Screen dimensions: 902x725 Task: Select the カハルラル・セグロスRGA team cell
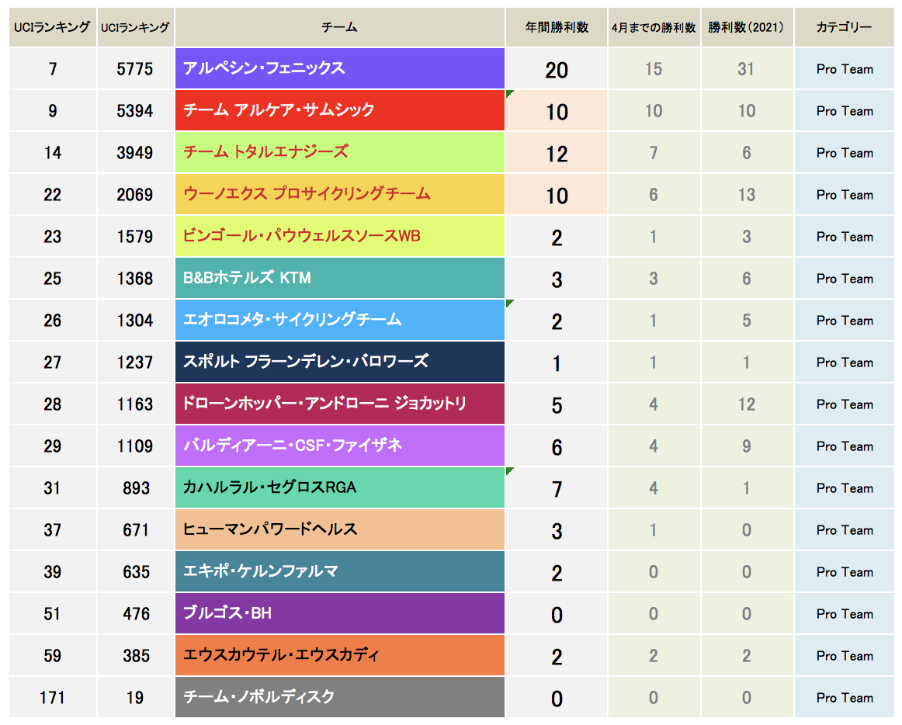(x=340, y=488)
